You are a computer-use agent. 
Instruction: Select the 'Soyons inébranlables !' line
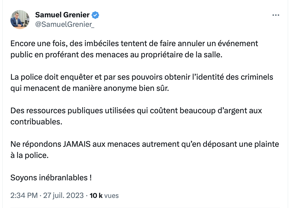tap(51, 178)
